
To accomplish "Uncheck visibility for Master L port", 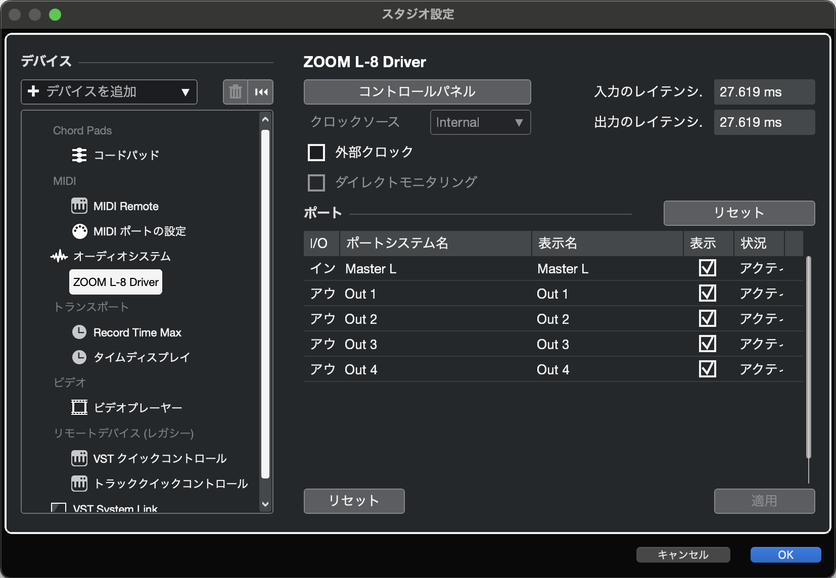I will pyautogui.click(x=707, y=268).
